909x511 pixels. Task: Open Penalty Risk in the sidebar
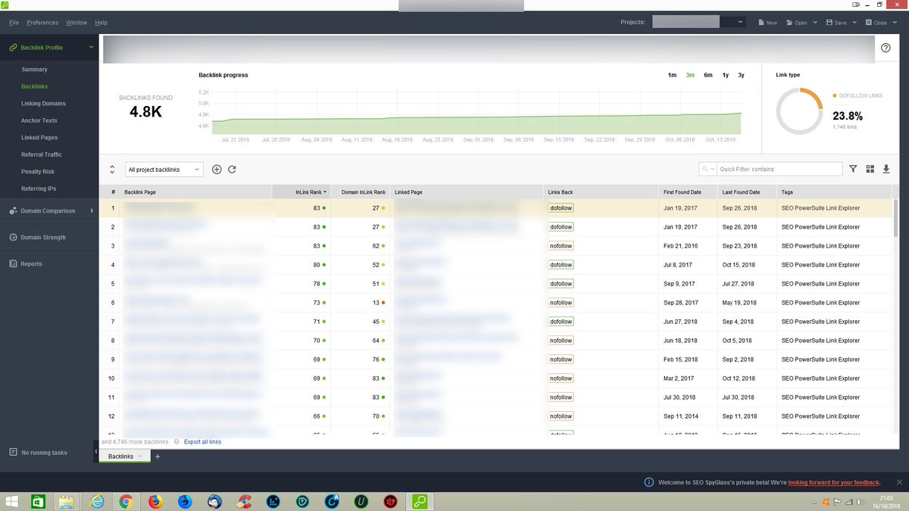(38, 172)
